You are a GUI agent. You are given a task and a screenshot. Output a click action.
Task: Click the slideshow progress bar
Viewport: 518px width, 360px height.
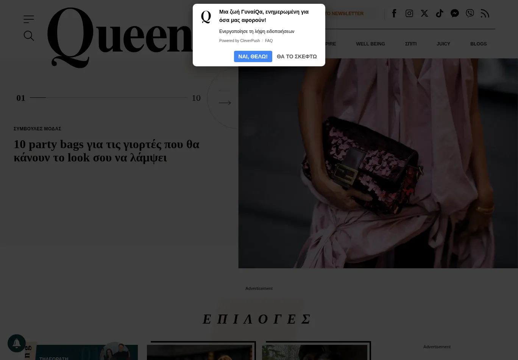109,98
